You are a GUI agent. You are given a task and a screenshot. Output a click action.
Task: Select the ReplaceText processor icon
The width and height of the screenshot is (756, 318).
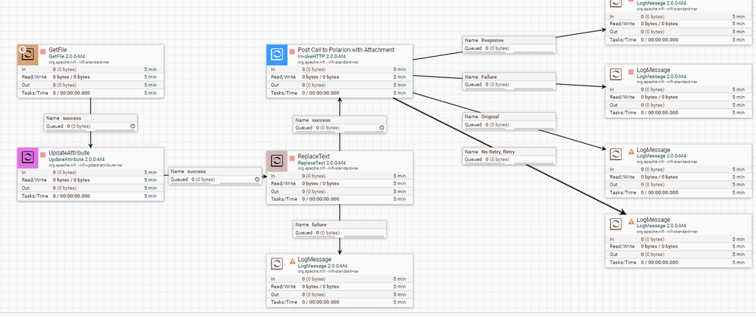coord(277,161)
